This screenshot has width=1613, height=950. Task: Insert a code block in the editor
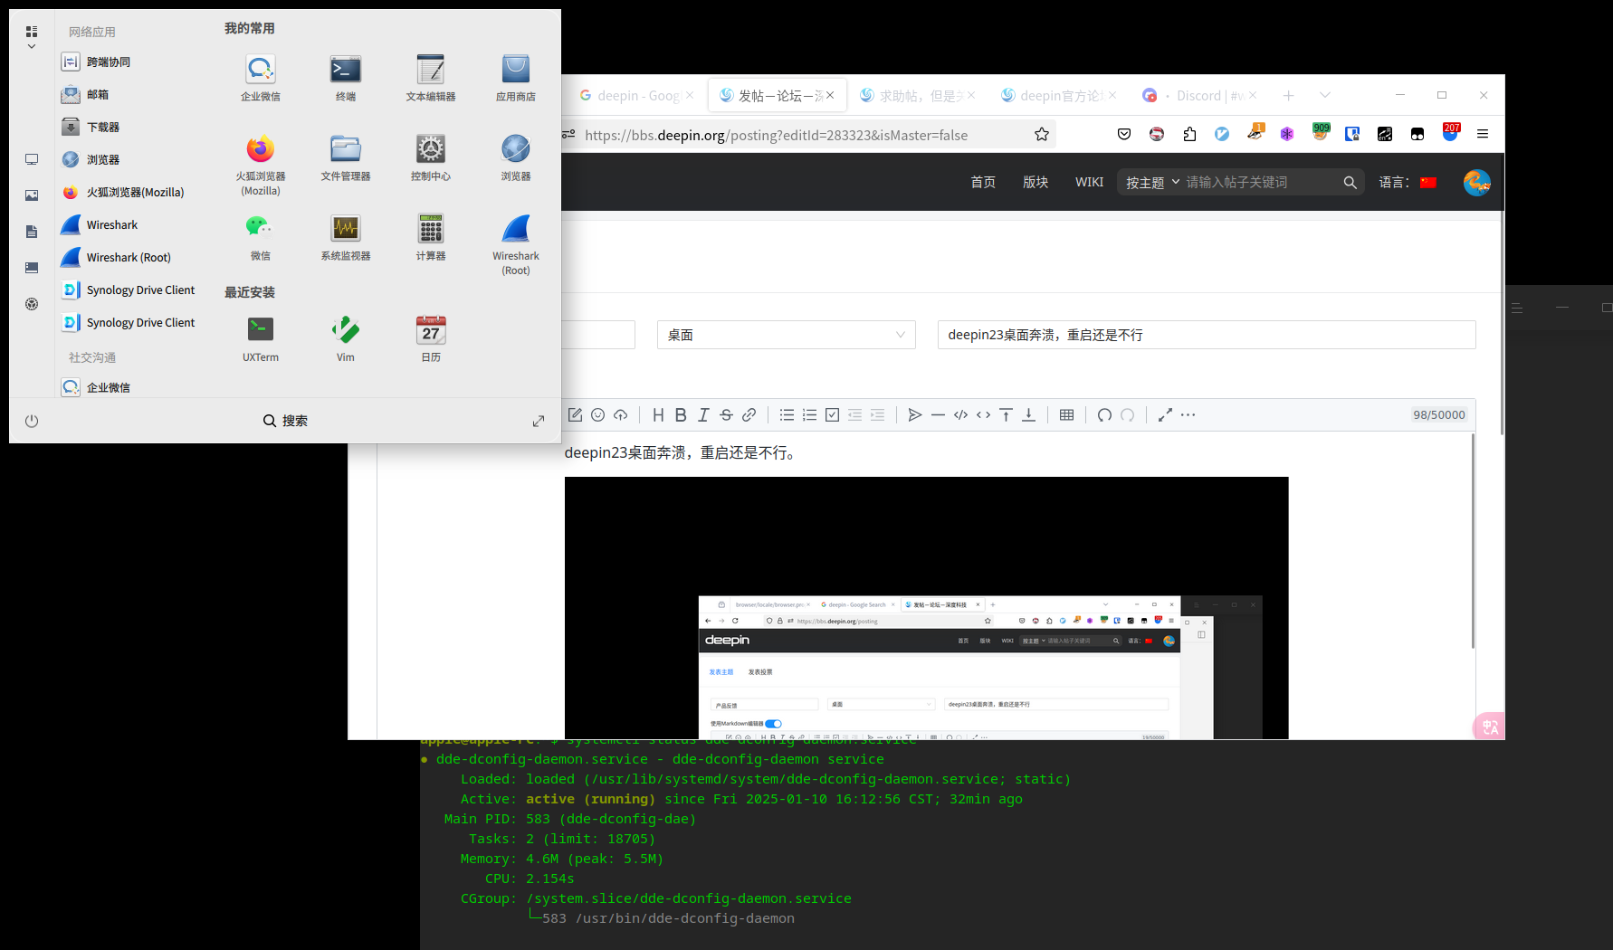point(960,414)
